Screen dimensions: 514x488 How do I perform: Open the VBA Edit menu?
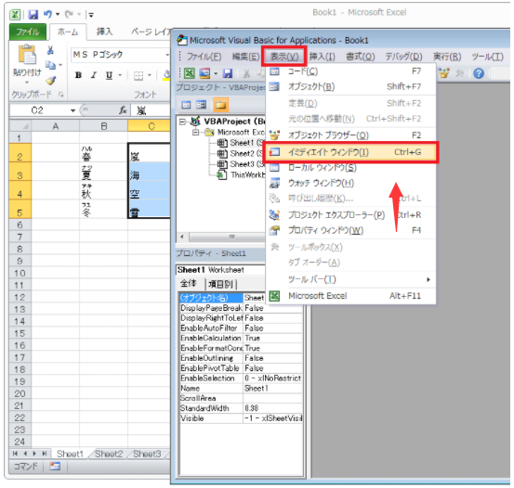point(245,57)
